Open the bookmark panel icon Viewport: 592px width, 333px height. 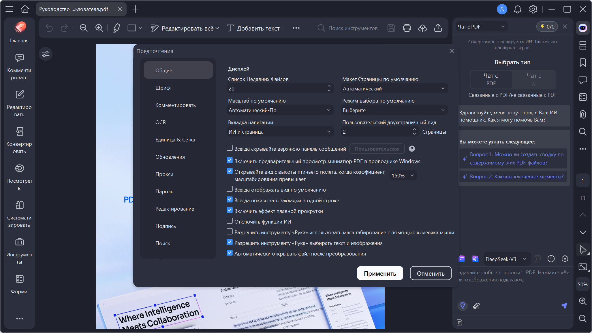(583, 63)
